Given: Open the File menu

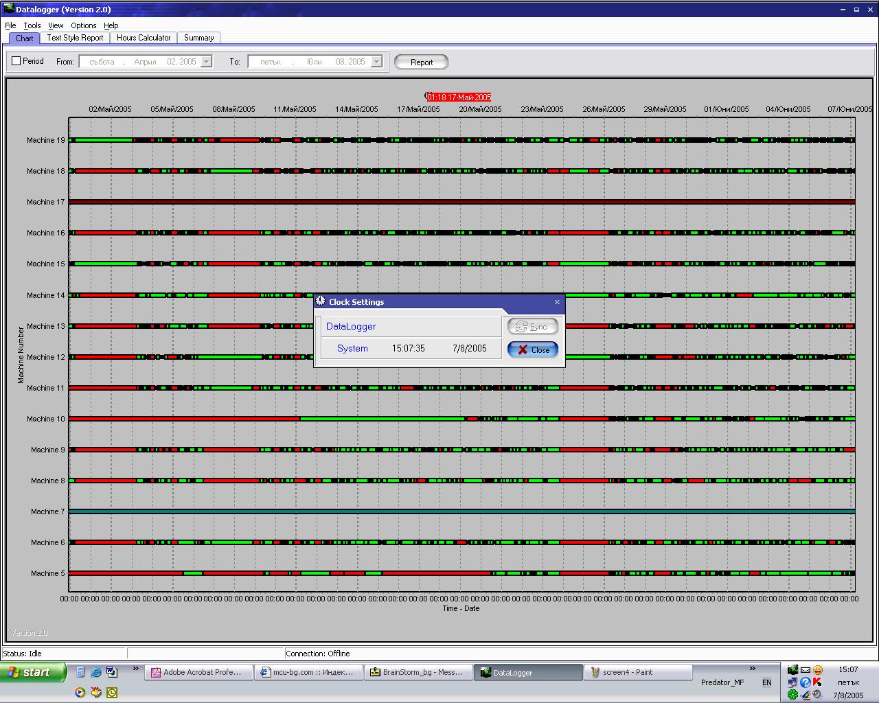Looking at the screenshot, I should tap(10, 25).
